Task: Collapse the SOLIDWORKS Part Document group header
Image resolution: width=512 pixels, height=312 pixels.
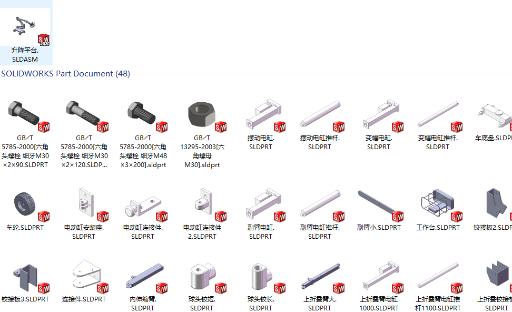Action: [x=65, y=74]
